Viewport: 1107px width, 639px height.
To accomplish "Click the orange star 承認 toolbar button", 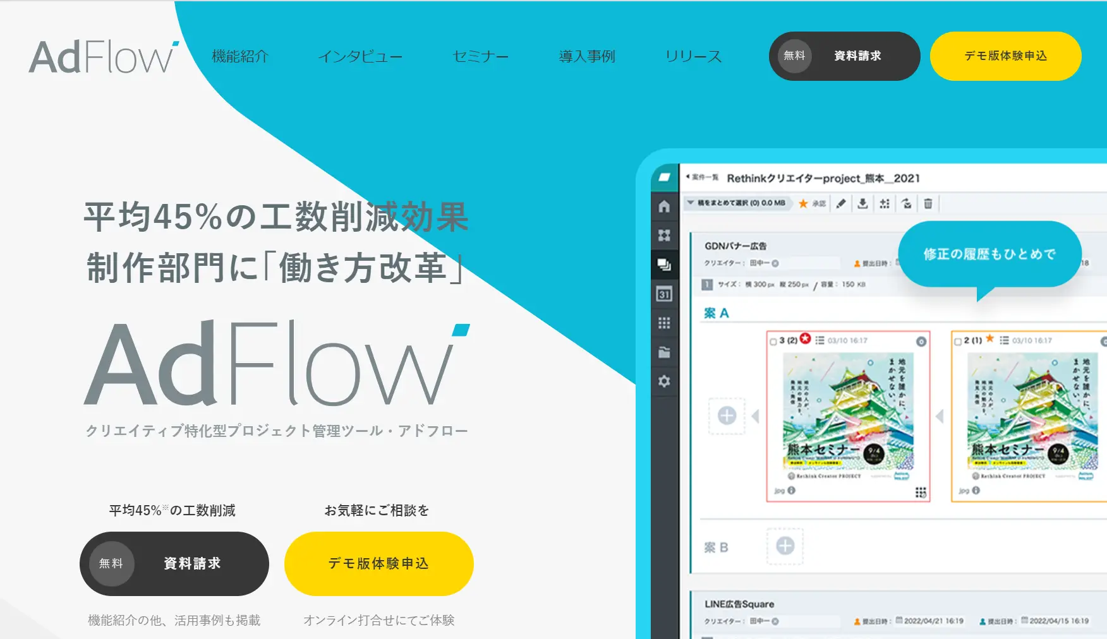I will click(x=812, y=203).
